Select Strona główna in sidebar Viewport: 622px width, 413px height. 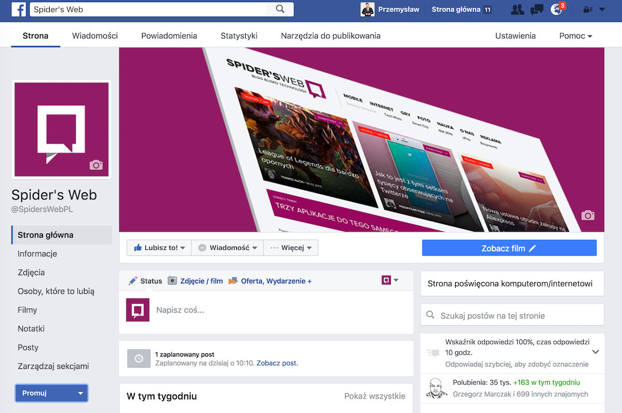[62, 235]
